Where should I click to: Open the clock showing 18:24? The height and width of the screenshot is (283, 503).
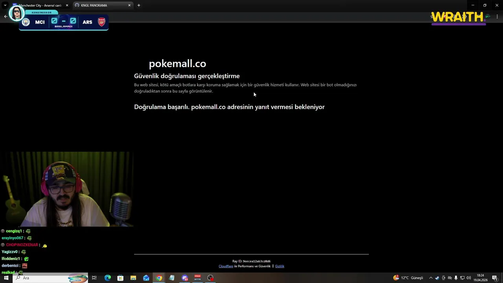(x=480, y=278)
